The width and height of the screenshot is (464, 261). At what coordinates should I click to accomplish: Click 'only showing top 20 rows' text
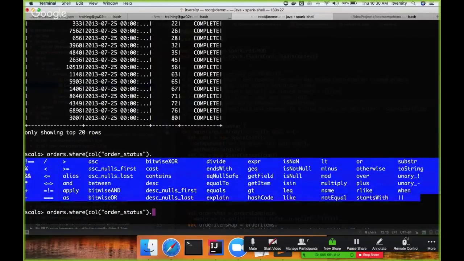(63, 132)
